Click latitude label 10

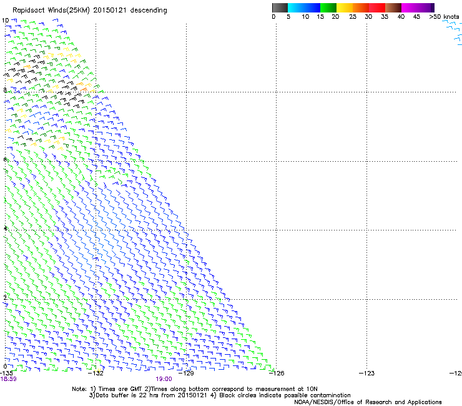coord(5,21)
